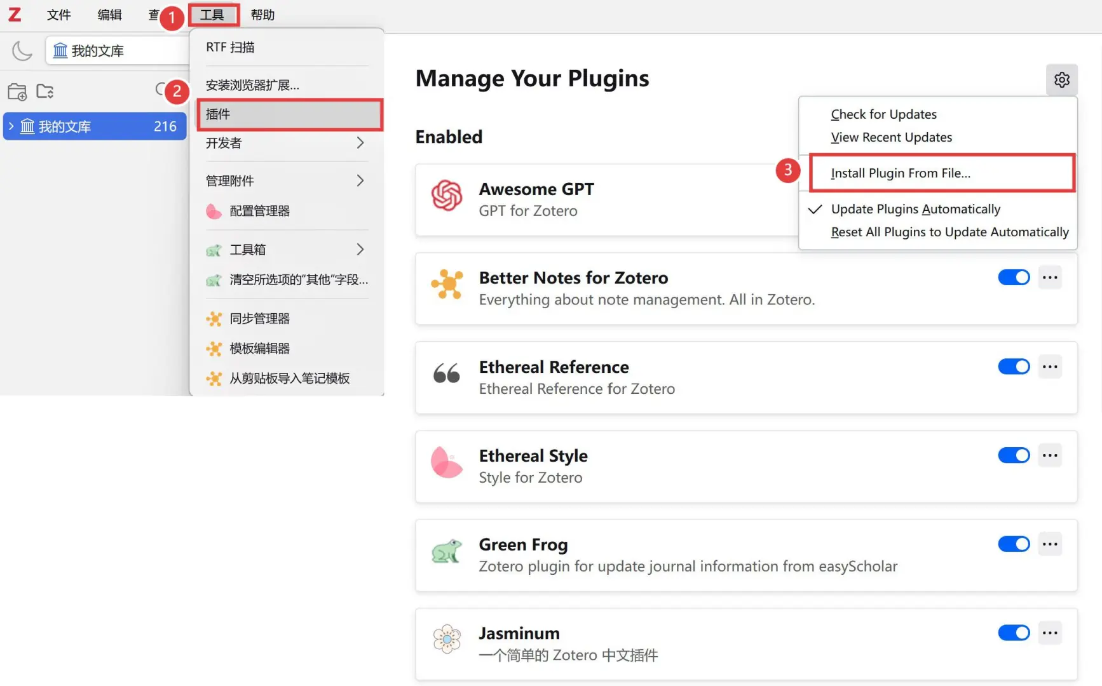Open the Green Frog more-options button

click(x=1050, y=544)
